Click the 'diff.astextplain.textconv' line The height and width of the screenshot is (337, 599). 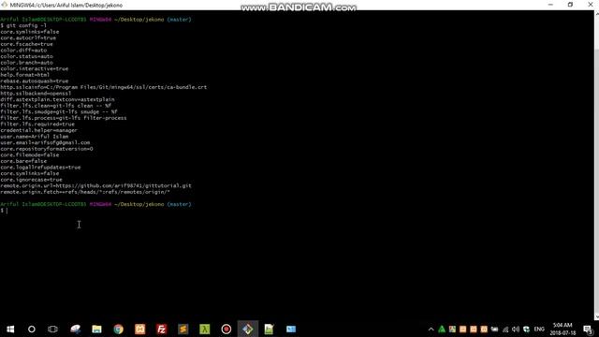[57, 99]
